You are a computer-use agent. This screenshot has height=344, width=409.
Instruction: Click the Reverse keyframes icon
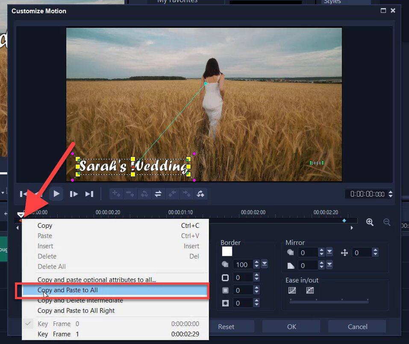click(158, 194)
